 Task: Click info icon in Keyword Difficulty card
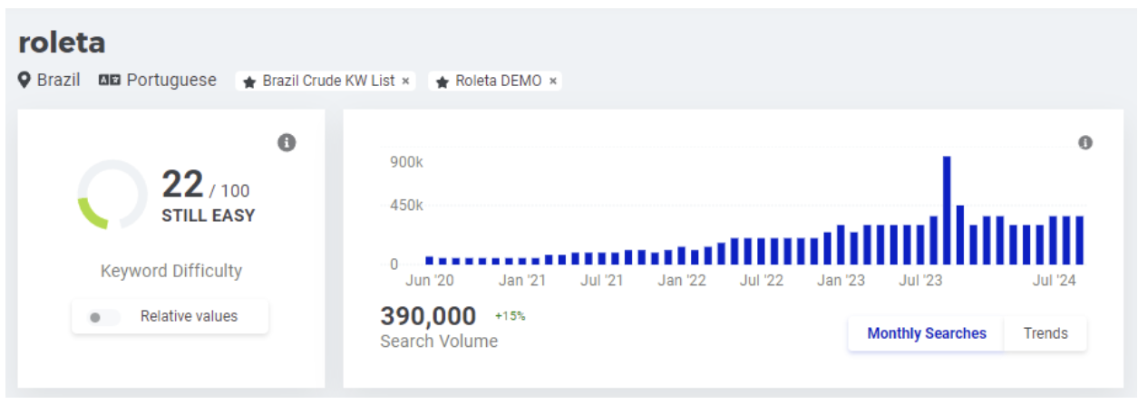click(287, 142)
